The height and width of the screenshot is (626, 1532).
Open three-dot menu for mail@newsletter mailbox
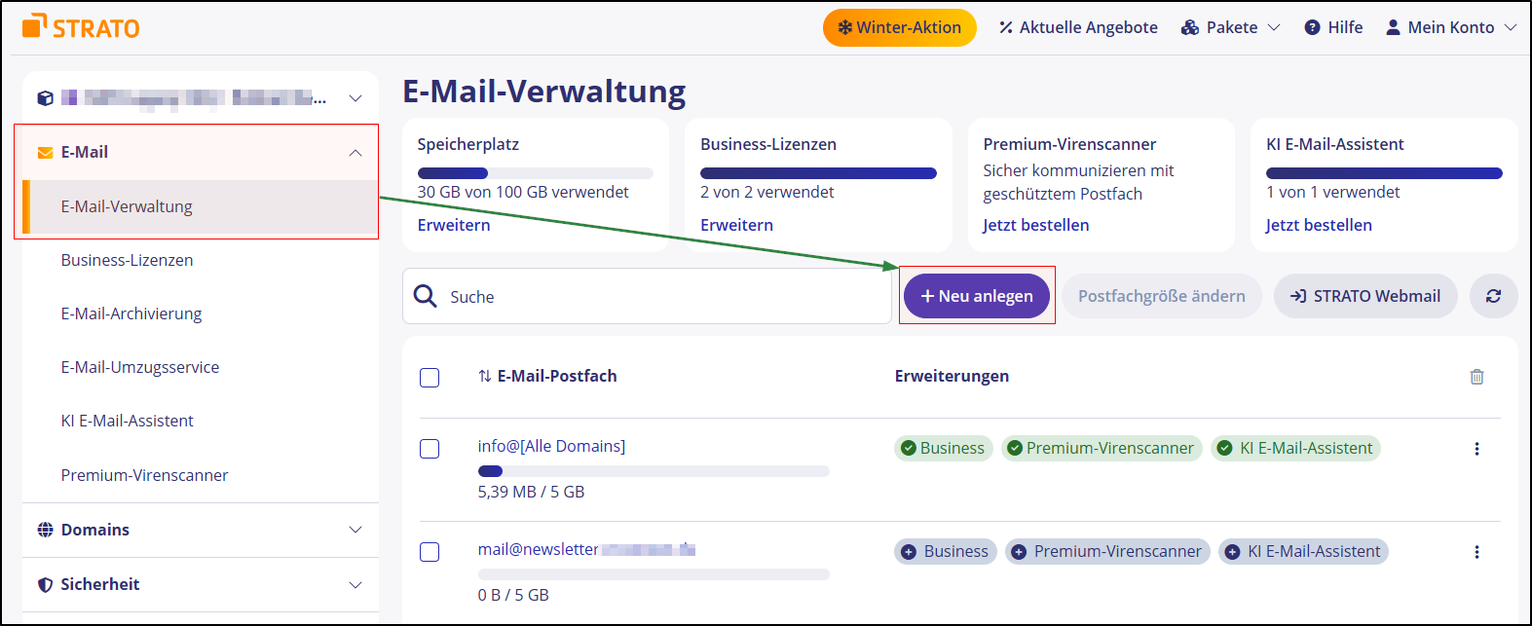pos(1476,552)
